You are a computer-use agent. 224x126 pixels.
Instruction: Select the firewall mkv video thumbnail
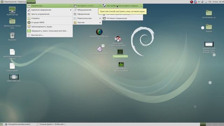click(x=209, y=47)
